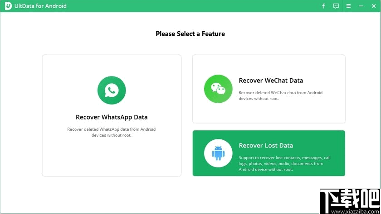Click the UltData logo icon in title bar
381x214 pixels.
pos(8,6)
